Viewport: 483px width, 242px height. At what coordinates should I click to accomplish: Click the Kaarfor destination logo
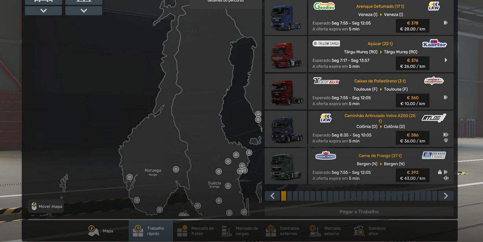[x=434, y=44]
